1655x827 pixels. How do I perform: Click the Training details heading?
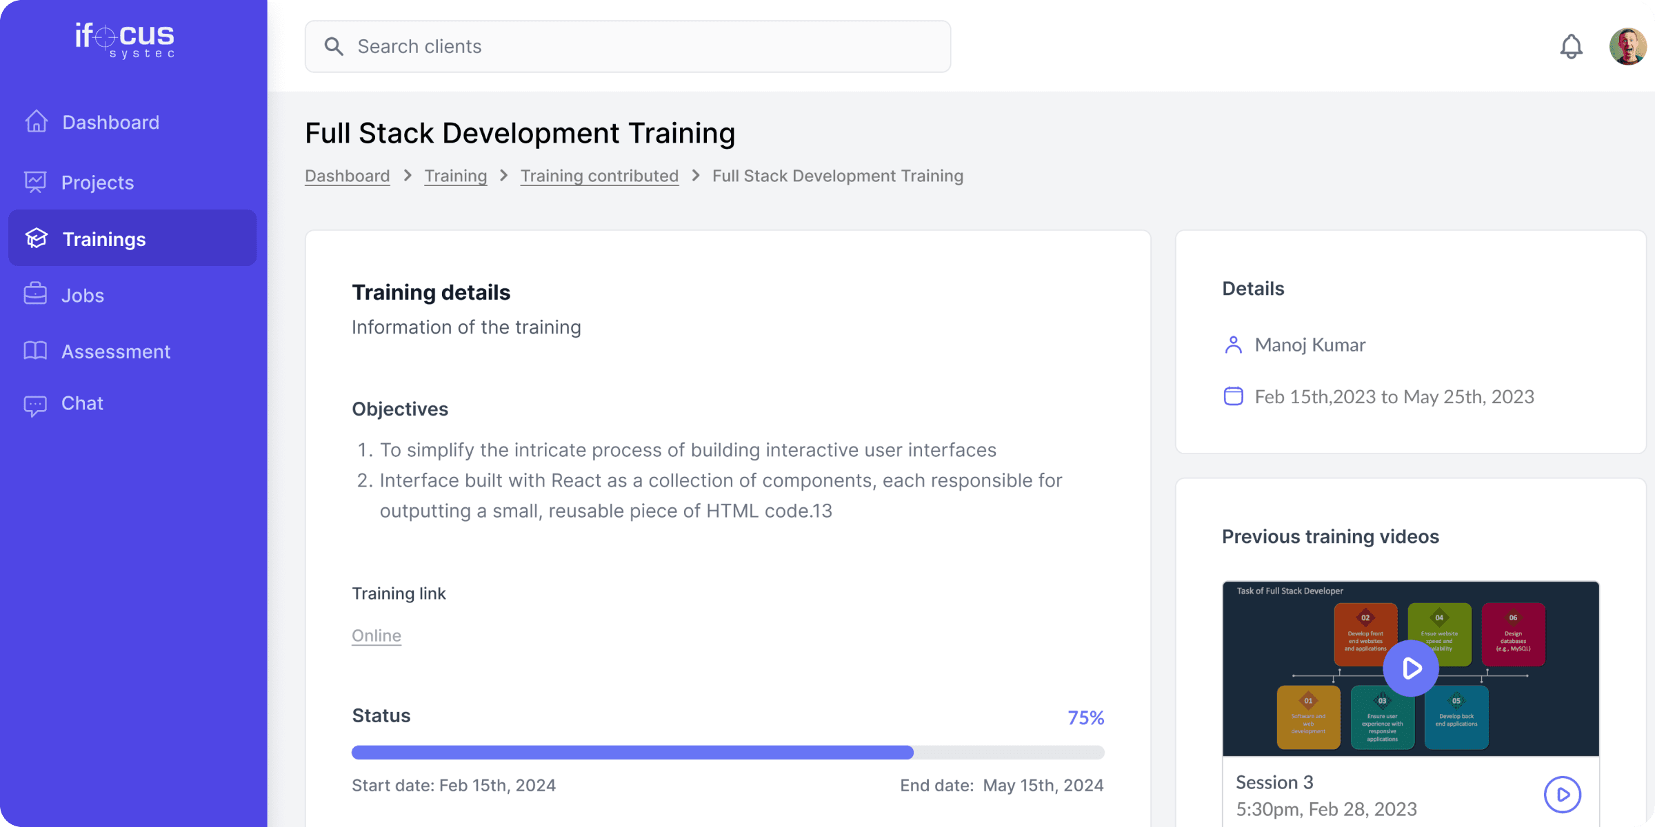click(x=431, y=292)
